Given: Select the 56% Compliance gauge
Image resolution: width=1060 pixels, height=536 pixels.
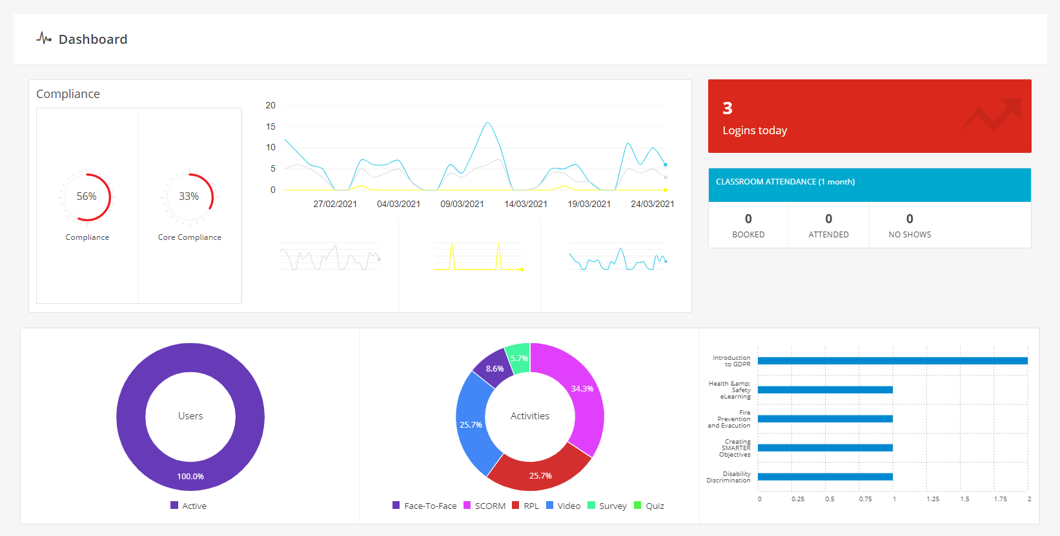Looking at the screenshot, I should pyautogui.click(x=87, y=197).
